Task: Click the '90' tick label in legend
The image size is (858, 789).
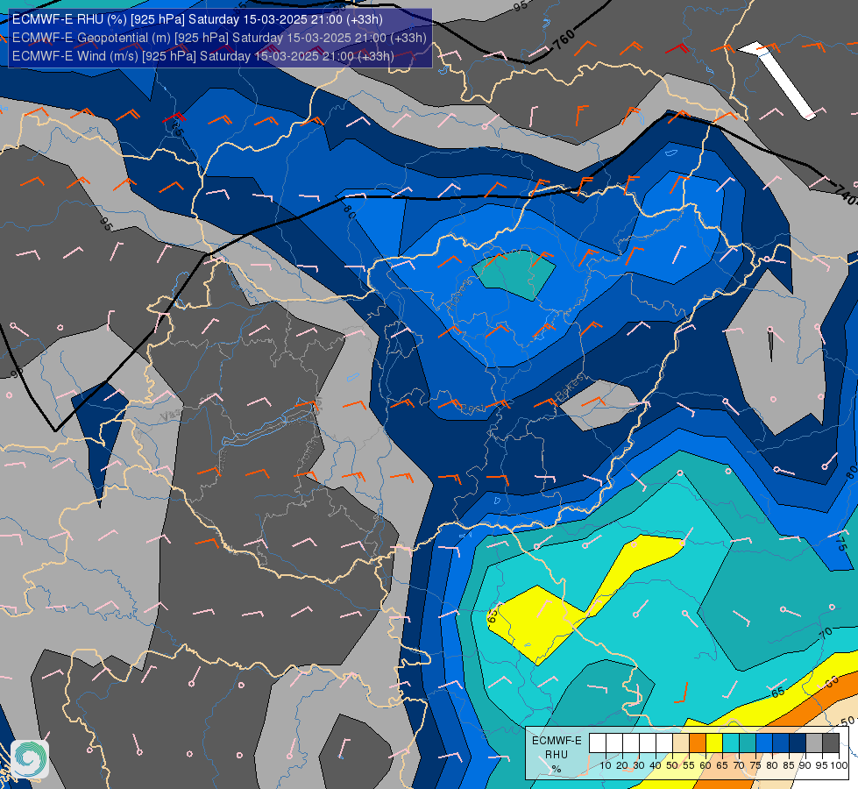Action: click(x=805, y=765)
